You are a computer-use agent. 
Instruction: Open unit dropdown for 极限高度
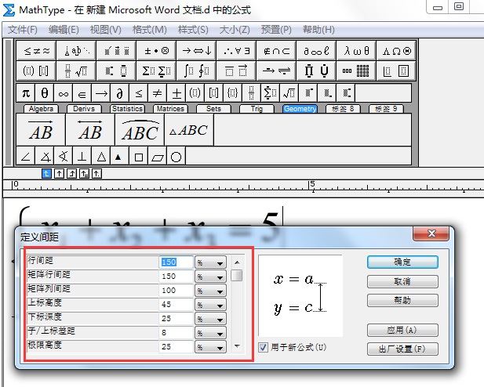(x=220, y=346)
